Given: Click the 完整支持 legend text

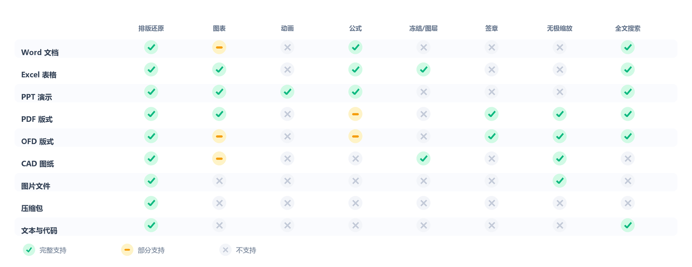Looking at the screenshot, I should click(x=53, y=250).
